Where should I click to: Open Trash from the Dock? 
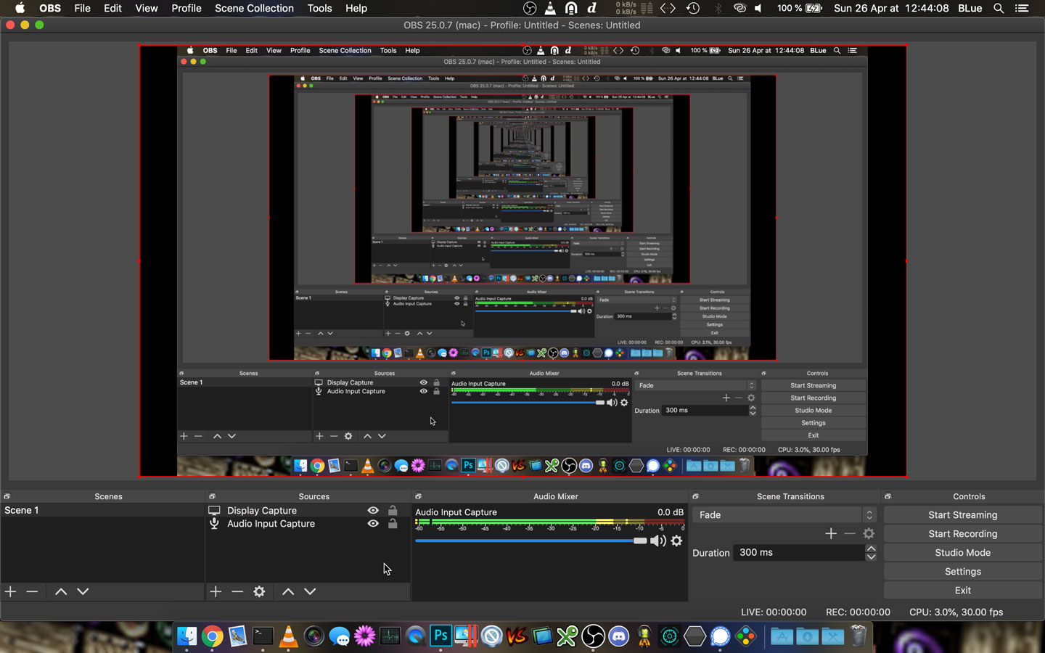pyautogui.click(x=858, y=636)
